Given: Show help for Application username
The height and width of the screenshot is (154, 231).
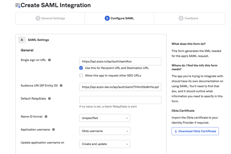Looking at the screenshot, I should 53,130.
